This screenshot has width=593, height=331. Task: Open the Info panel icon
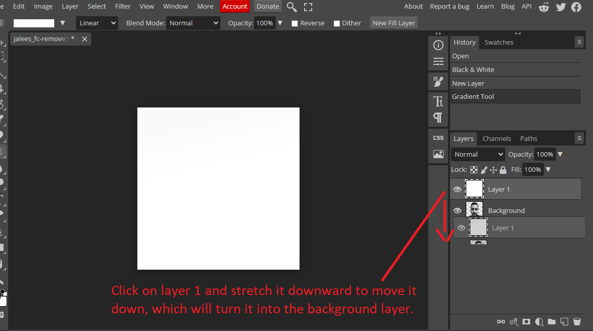click(438, 45)
